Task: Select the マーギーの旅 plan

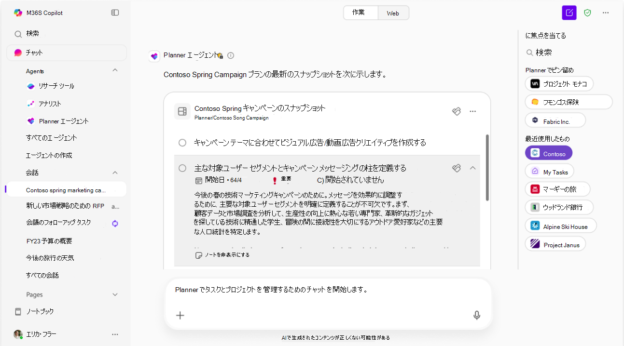Action: pos(557,189)
